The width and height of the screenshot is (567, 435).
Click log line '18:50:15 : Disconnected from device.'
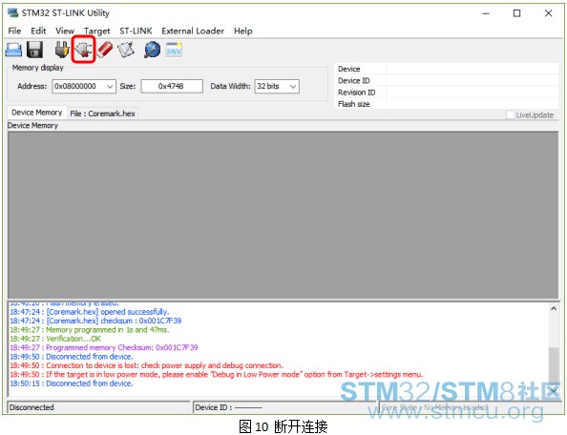tap(72, 383)
